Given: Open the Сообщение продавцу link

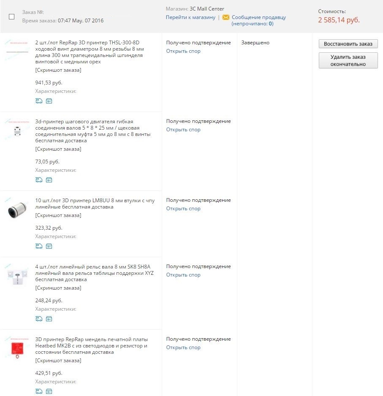Looking at the screenshot, I should [258, 17].
